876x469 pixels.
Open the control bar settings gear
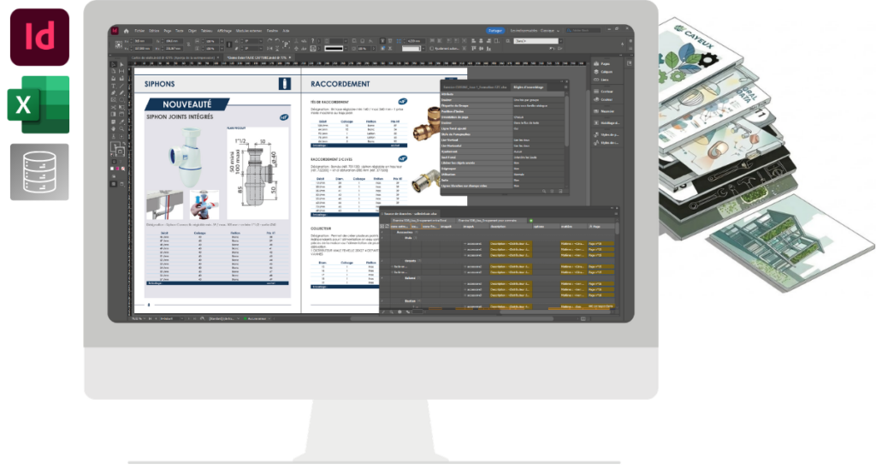point(630,41)
